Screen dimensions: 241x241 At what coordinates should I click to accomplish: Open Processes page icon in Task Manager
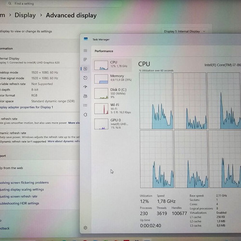[85, 60]
